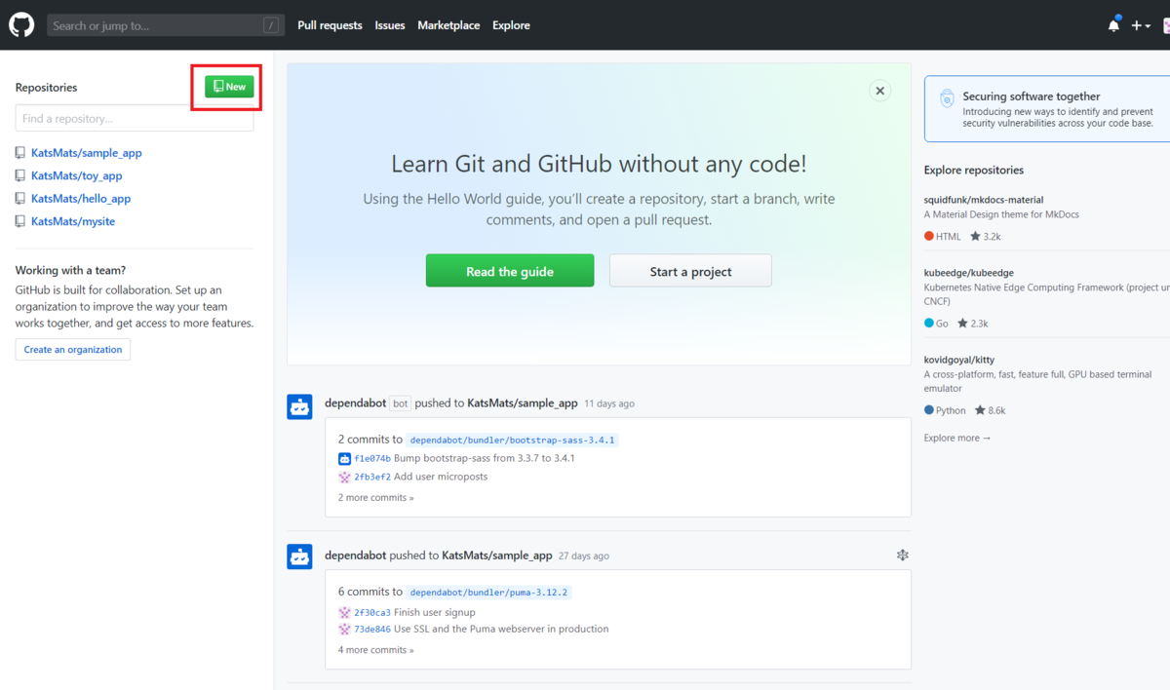Open branch dependabot/bundler/puma-3.12.2
Viewport: 1170px width, 690px height.
(x=488, y=593)
